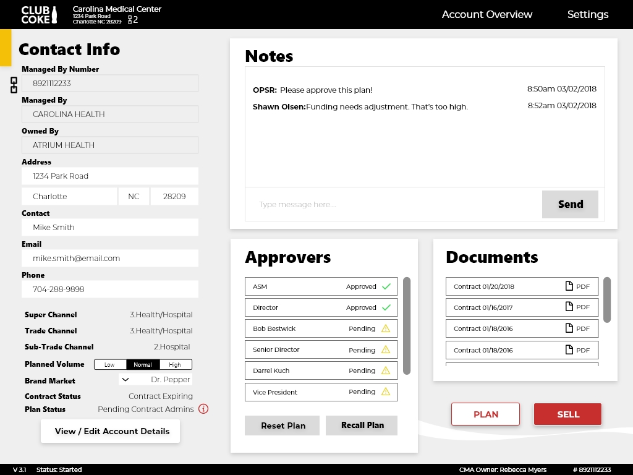Click Darrel Kuch pending warning icon
The height and width of the screenshot is (475, 633).
point(386,370)
